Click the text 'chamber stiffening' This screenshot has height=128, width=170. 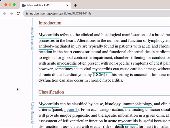pyautogui.click(x=130, y=57)
